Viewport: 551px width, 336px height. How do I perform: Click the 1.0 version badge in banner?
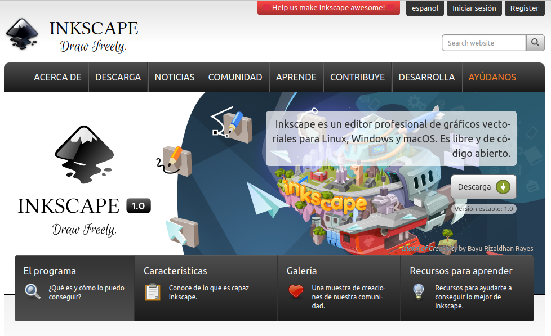[x=139, y=206]
